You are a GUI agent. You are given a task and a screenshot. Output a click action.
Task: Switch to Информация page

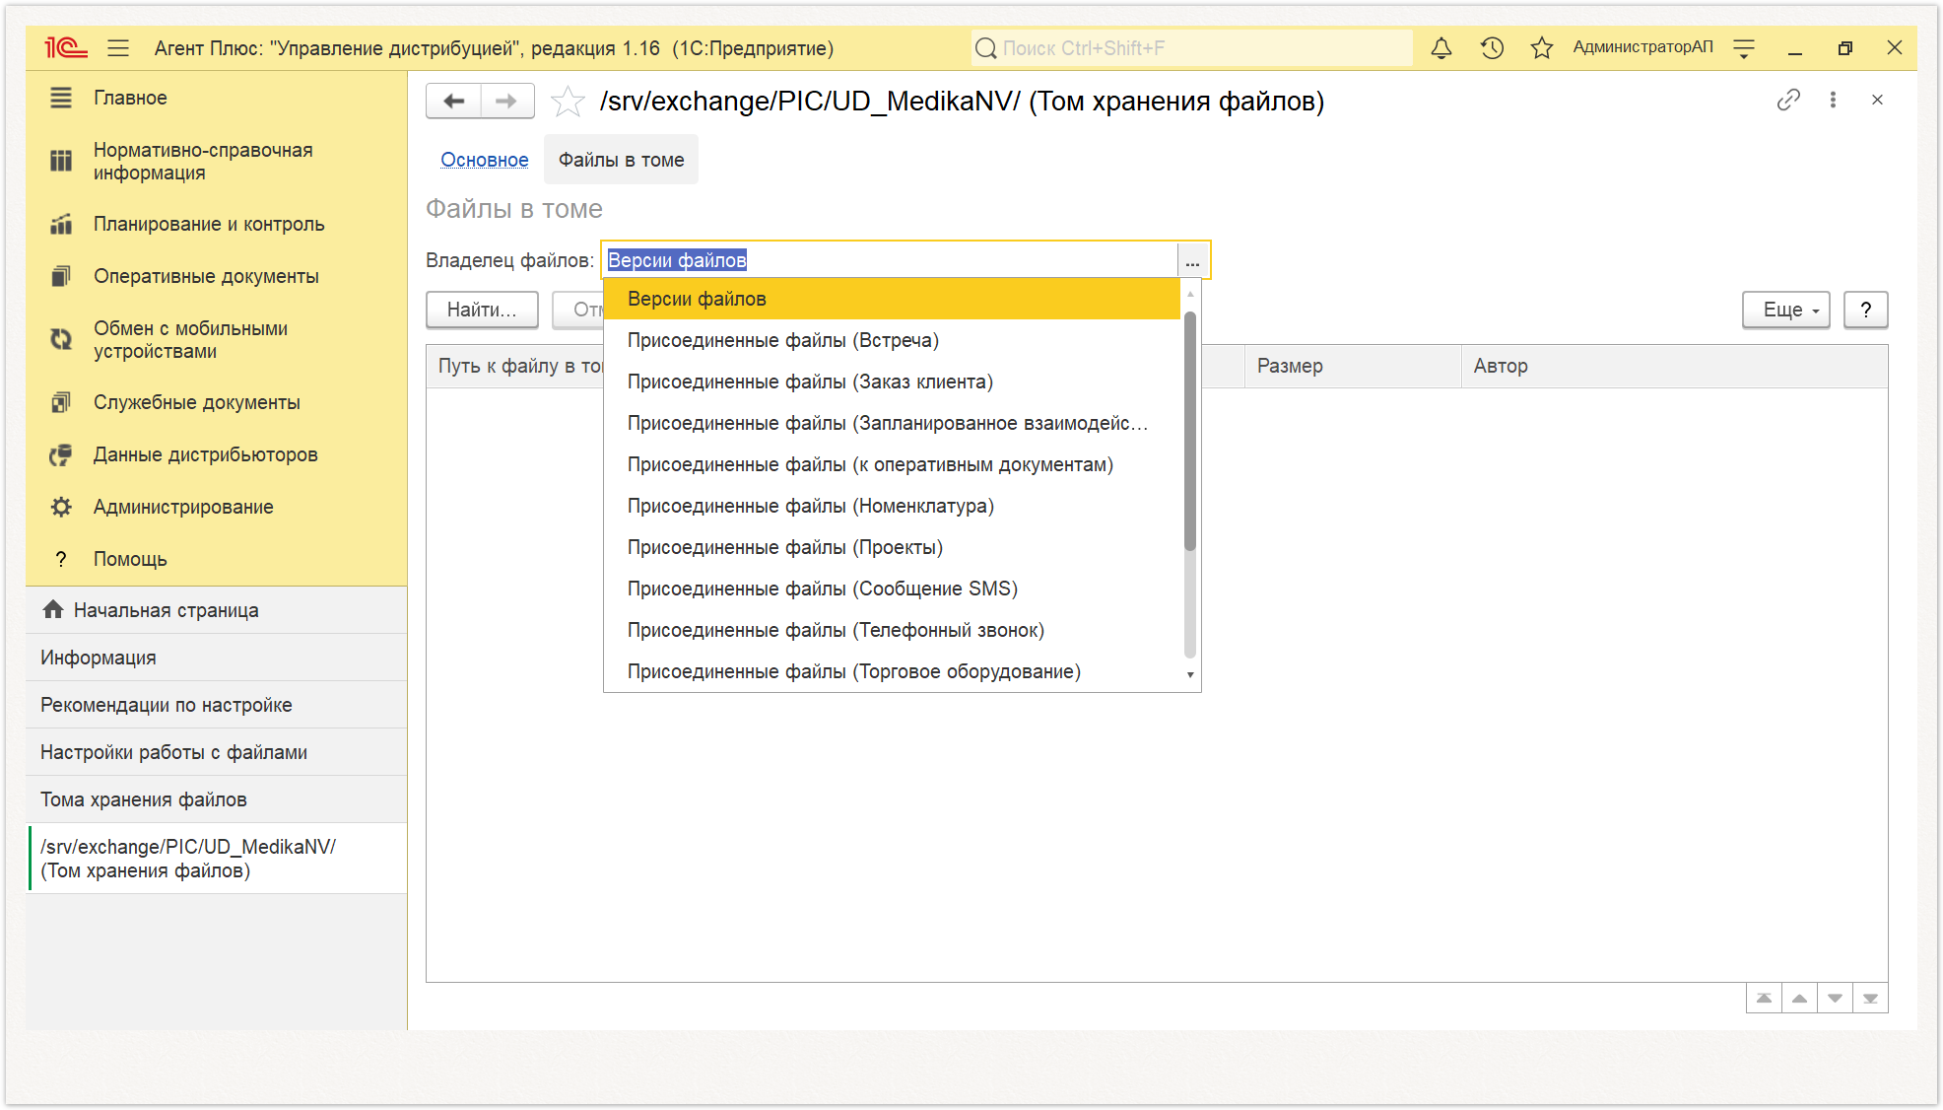tap(217, 658)
